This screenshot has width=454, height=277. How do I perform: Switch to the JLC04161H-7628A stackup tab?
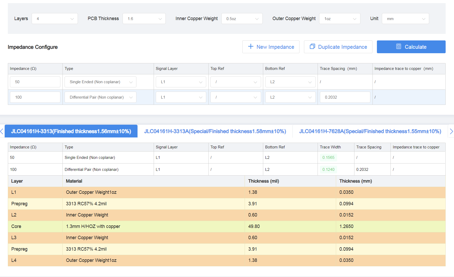click(x=370, y=131)
